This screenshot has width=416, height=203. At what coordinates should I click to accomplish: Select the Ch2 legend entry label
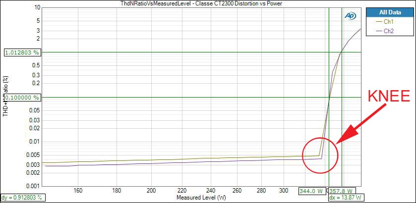[389, 31]
